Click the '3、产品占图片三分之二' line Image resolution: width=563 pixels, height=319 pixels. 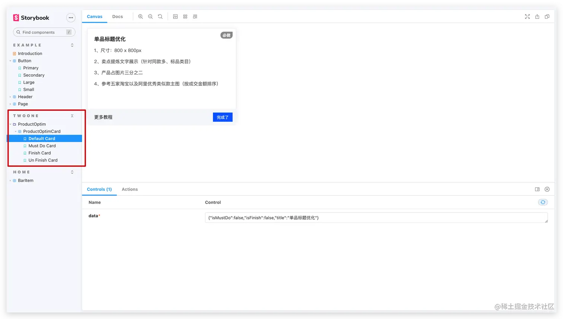118,73
